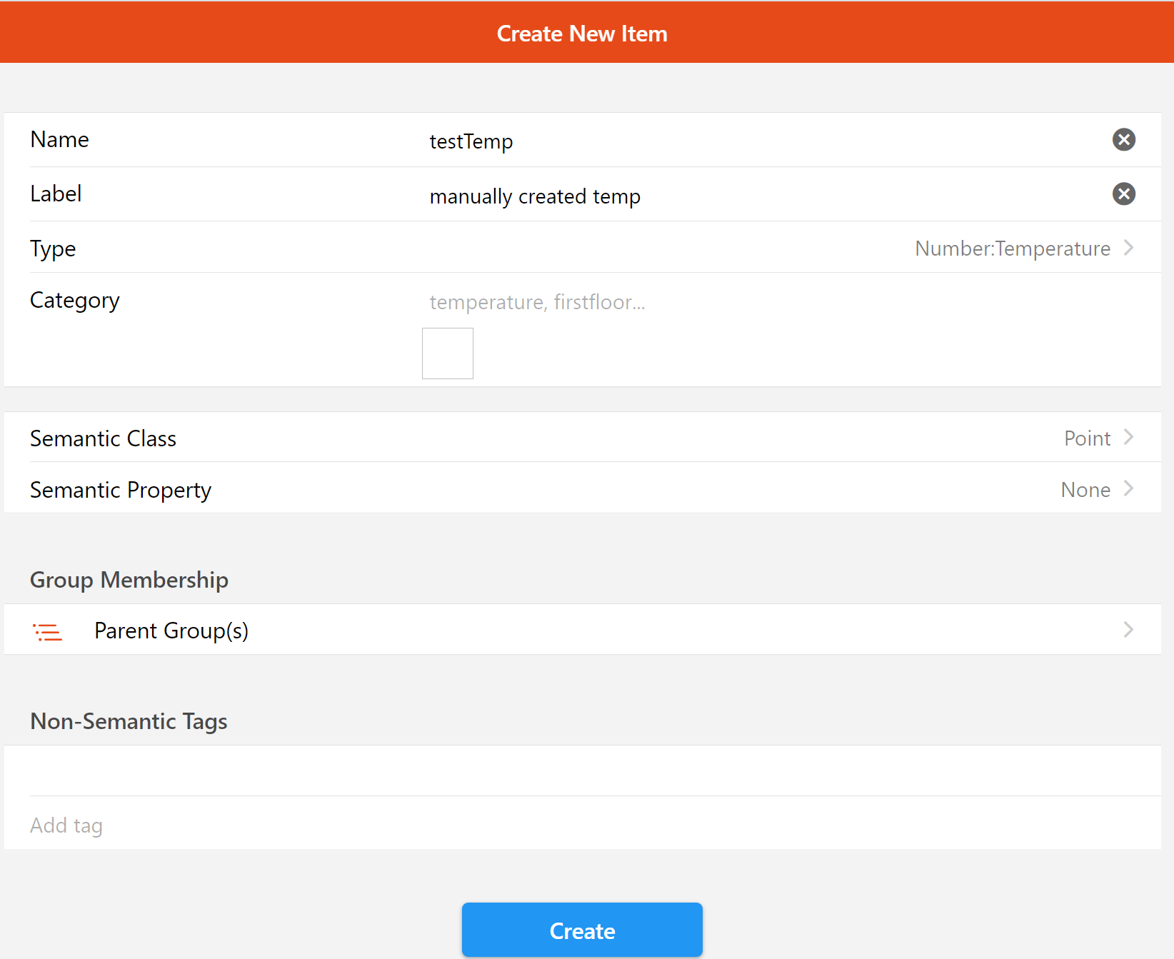Click the Parent Group(s) list icon

[x=47, y=631]
